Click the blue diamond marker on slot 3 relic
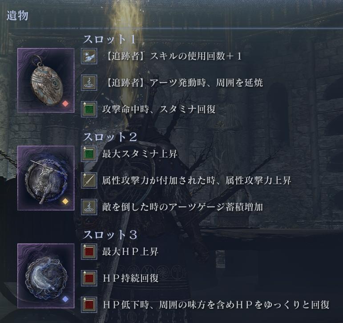Image resolution: width=343 pixels, height=323 pixels. [x=65, y=299]
